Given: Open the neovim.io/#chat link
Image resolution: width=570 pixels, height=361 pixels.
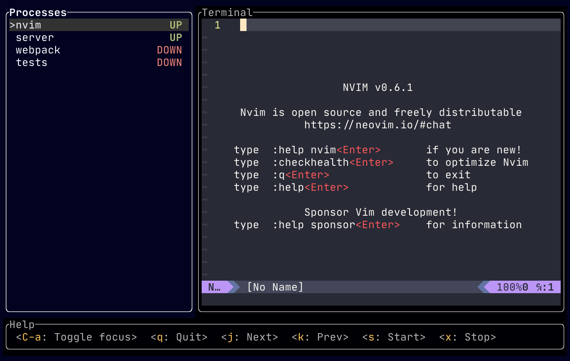Looking at the screenshot, I should 378,125.
